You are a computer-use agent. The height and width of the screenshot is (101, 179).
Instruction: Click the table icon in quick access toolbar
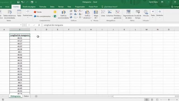(x=32, y=2)
